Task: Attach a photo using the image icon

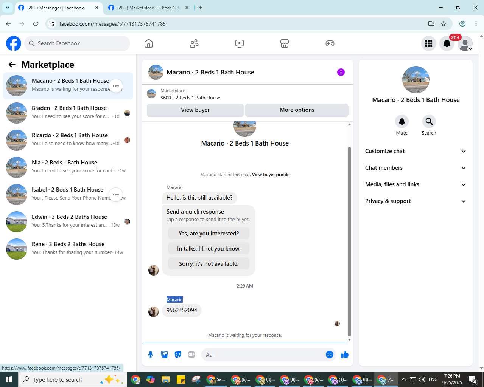Action: (x=164, y=354)
